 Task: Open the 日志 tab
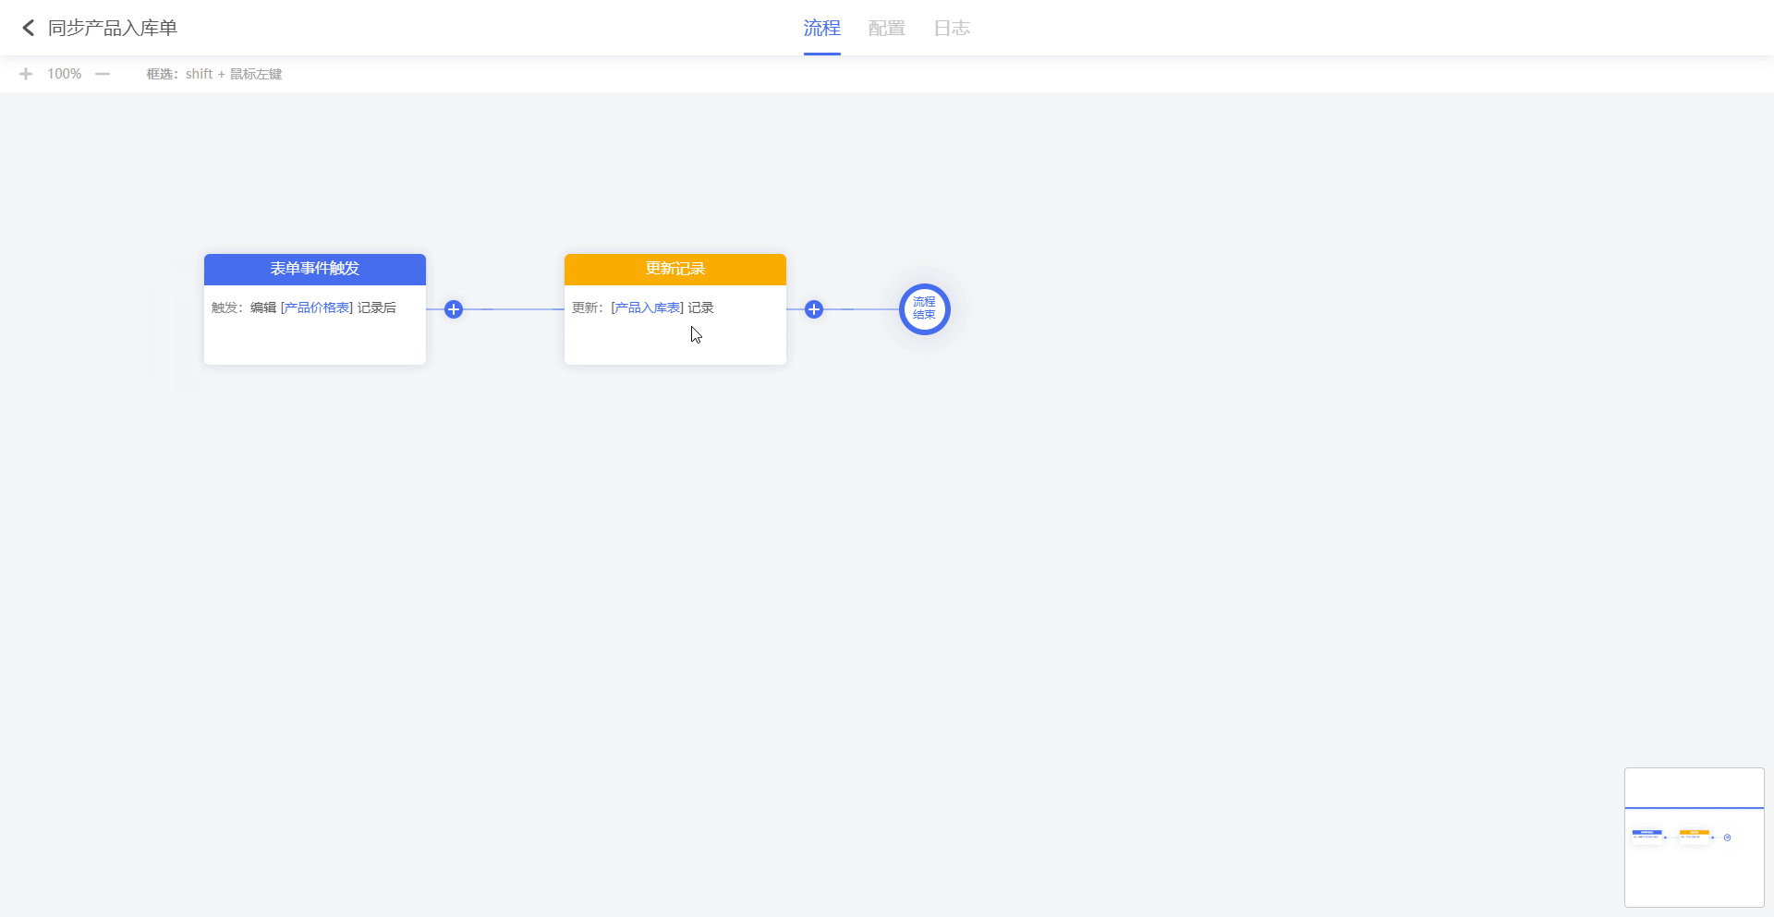[952, 28]
